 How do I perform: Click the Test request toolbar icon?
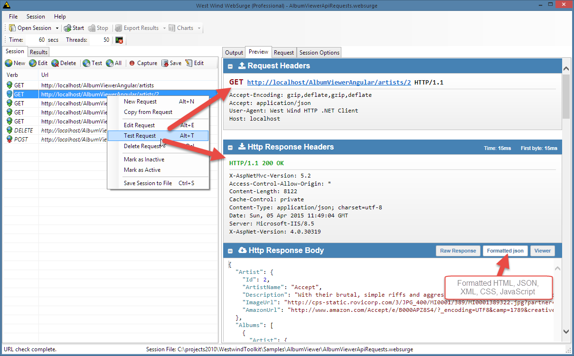(x=86, y=63)
